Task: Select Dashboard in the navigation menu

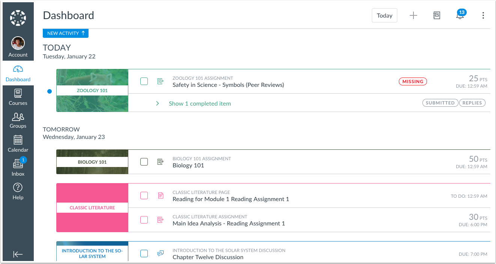Action: [x=18, y=73]
